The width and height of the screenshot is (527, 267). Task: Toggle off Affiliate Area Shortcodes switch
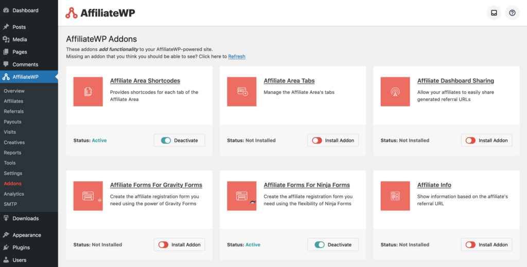click(166, 141)
